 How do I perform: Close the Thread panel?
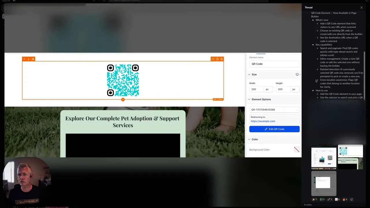point(361,8)
